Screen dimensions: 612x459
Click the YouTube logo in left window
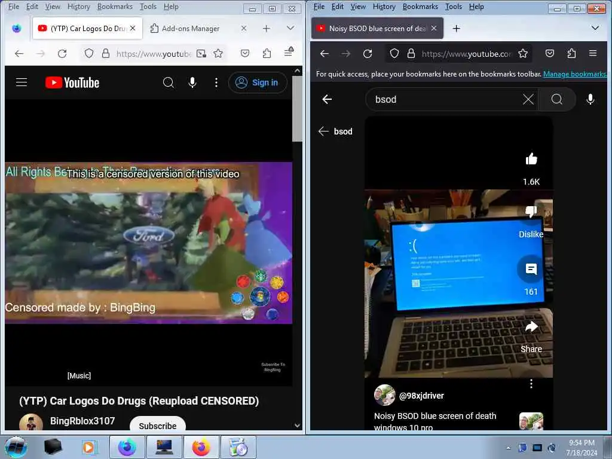(72, 82)
